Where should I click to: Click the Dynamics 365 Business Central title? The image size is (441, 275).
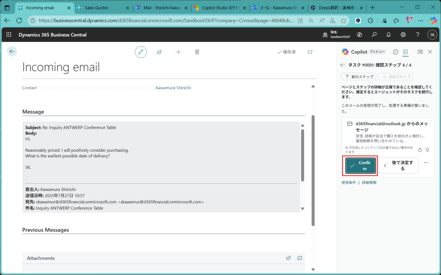click(x=53, y=35)
